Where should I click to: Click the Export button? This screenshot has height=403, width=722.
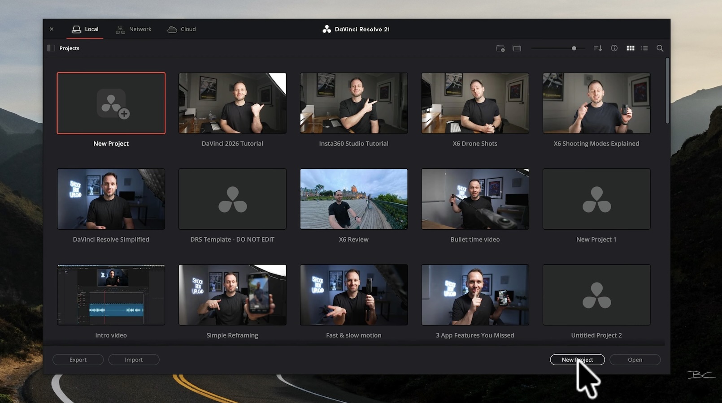[x=78, y=360]
